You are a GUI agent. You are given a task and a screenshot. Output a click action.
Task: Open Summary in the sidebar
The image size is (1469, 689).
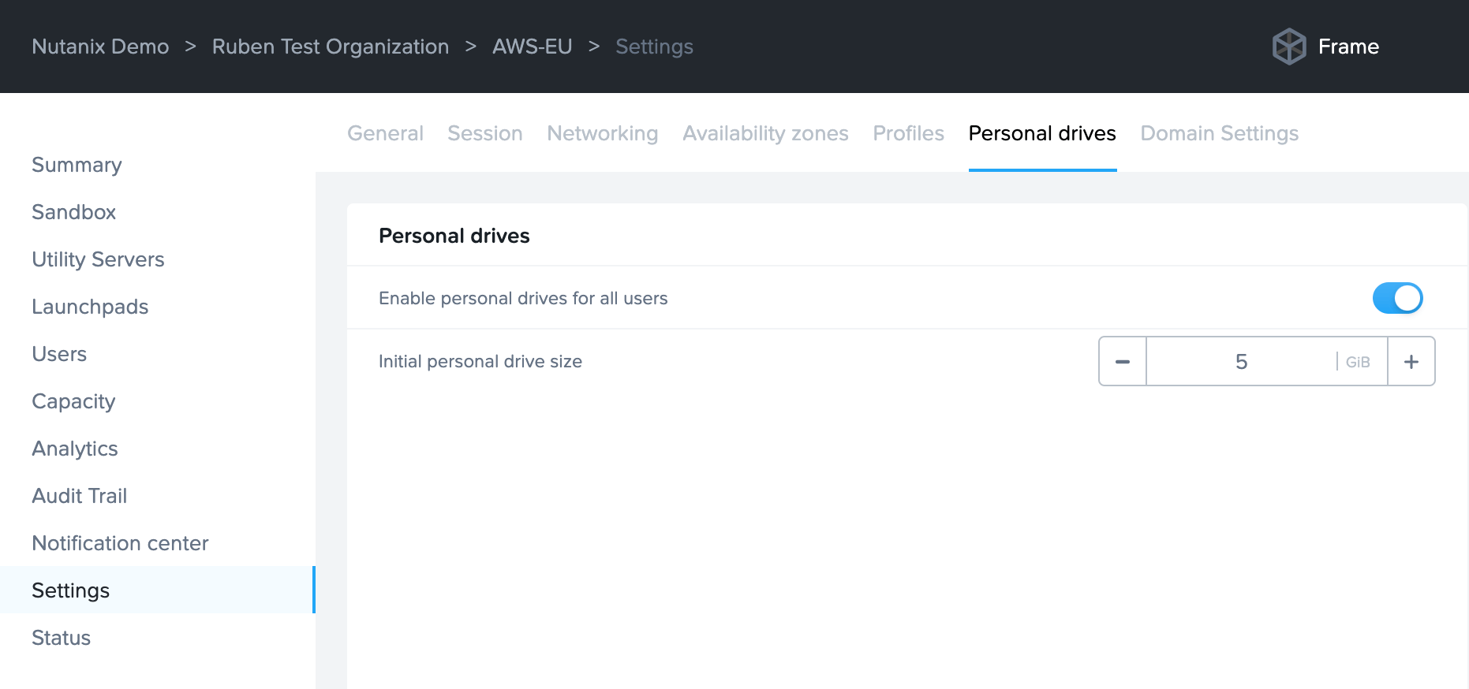click(77, 165)
